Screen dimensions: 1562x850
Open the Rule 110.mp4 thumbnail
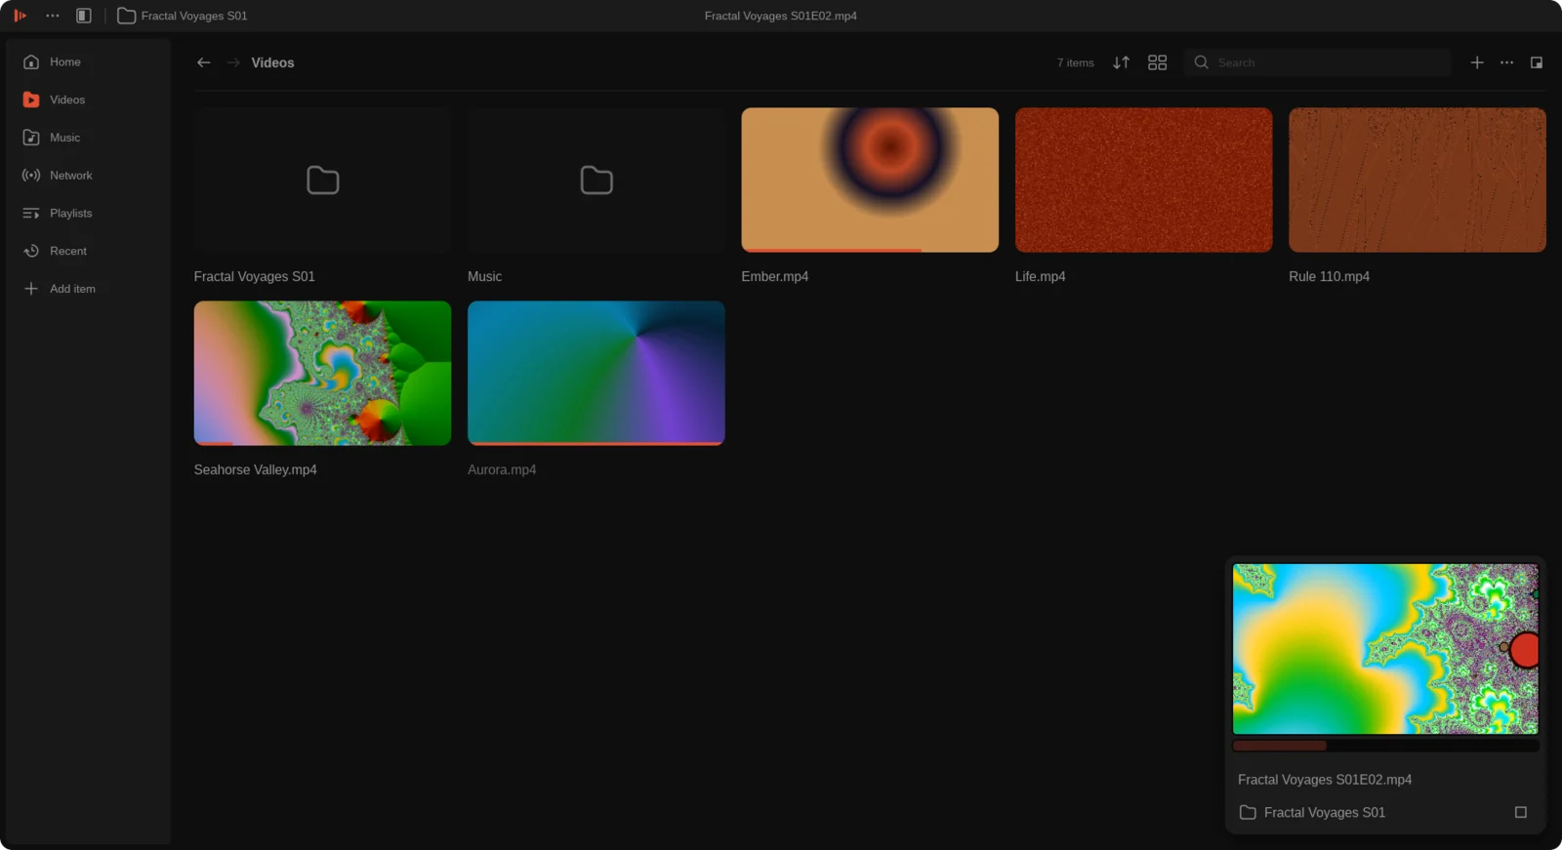(1418, 181)
